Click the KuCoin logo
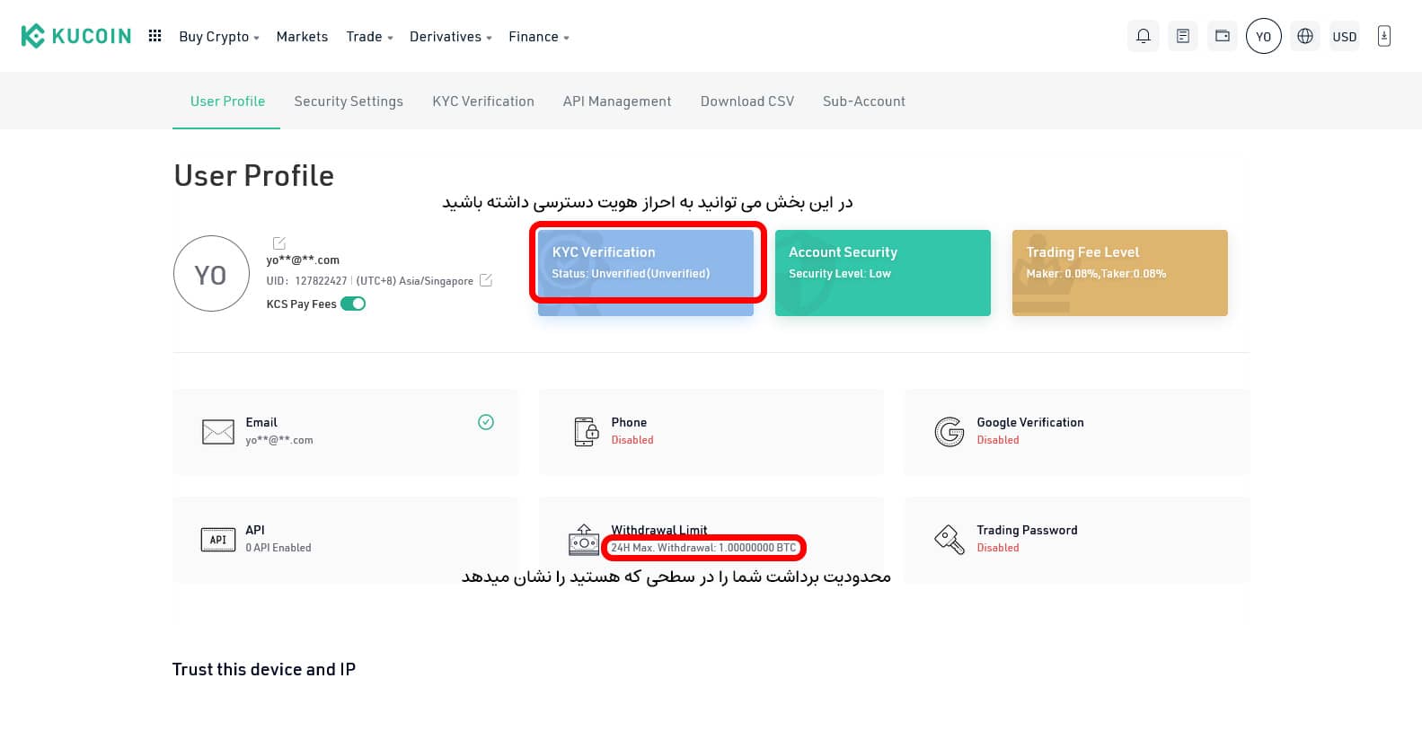 (x=76, y=36)
